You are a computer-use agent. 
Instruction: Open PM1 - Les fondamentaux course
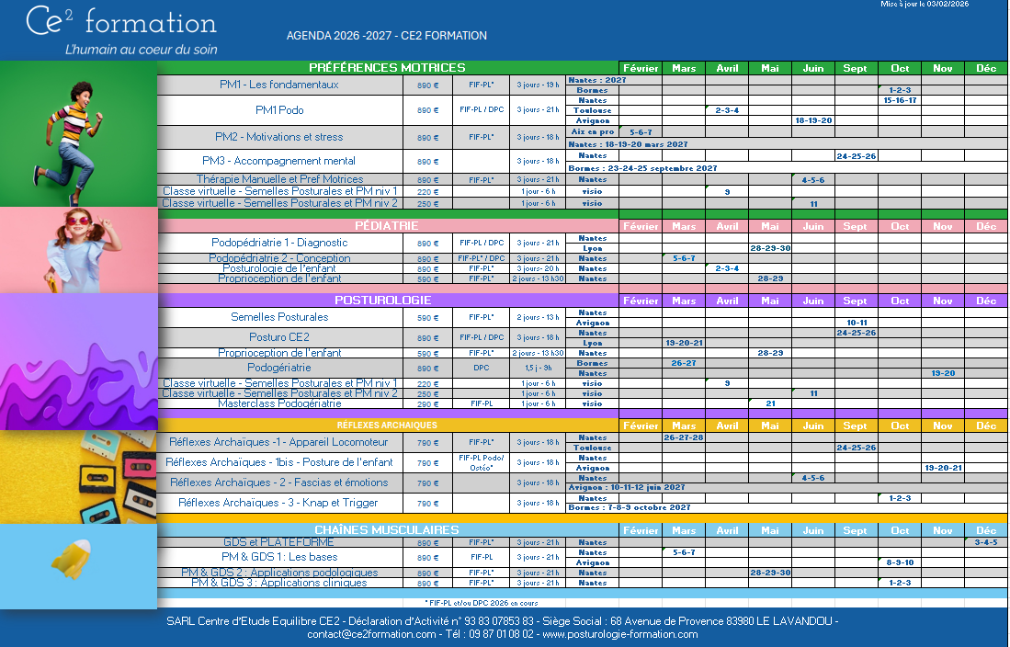(x=279, y=85)
